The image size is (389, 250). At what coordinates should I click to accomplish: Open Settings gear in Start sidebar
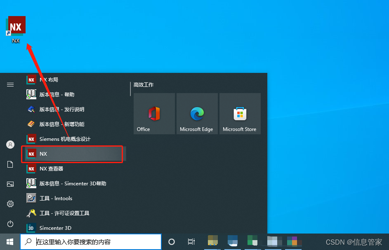point(10,204)
